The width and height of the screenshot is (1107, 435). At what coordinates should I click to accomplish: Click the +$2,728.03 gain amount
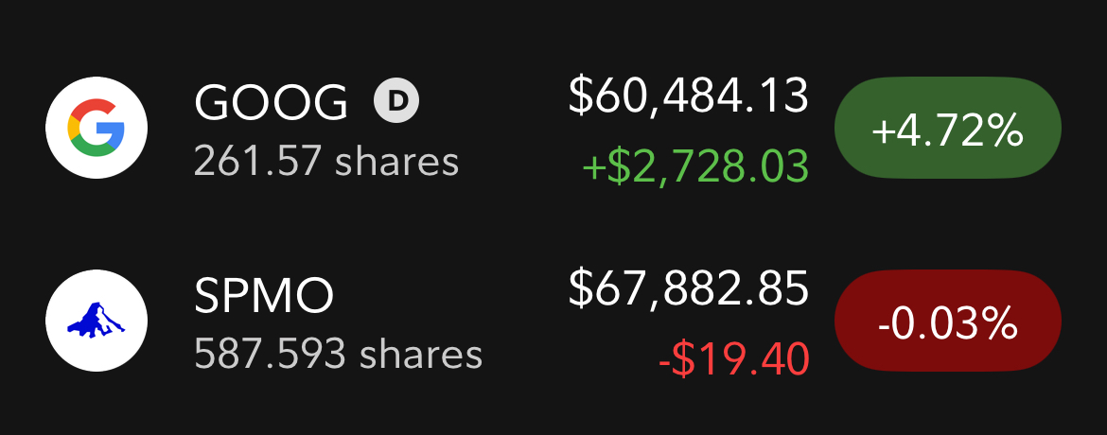coord(694,166)
